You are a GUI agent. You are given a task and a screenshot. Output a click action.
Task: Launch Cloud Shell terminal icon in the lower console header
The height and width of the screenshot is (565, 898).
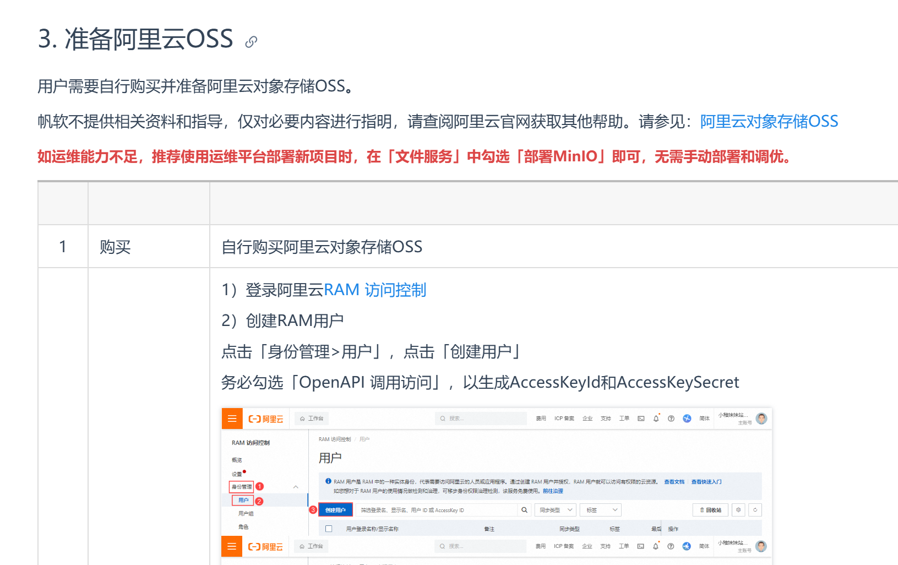(x=640, y=546)
